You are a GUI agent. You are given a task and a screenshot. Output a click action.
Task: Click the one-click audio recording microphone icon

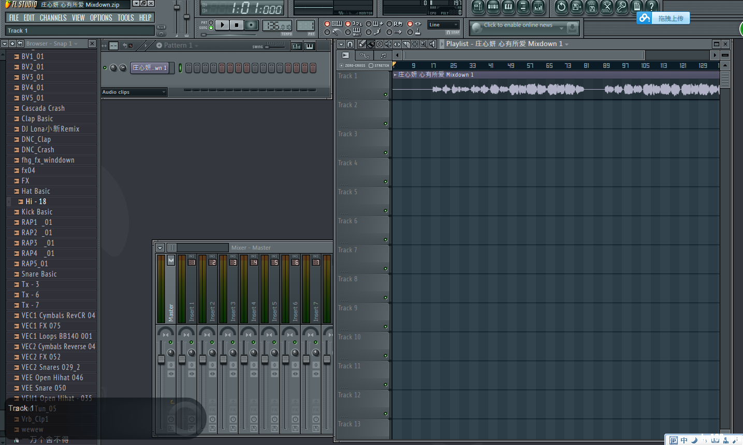621,7
